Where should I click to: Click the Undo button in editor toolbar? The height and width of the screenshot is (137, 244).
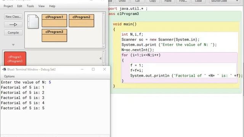(122, 1)
